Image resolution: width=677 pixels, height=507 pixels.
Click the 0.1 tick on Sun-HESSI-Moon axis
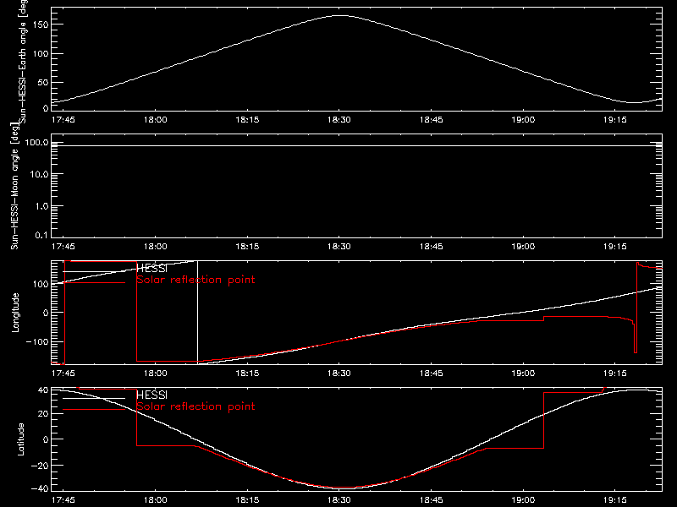pyautogui.click(x=41, y=235)
